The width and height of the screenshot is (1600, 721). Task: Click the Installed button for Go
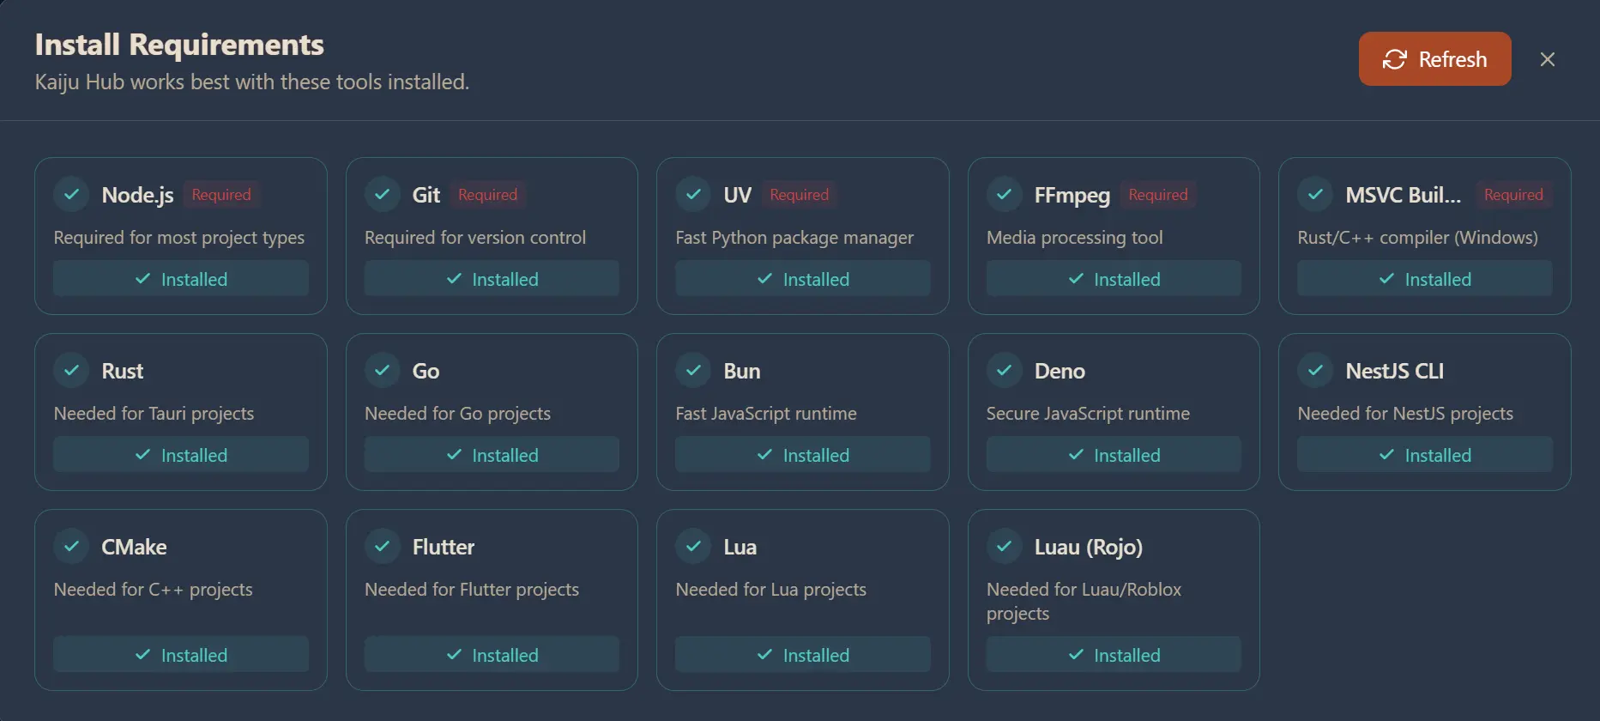pyautogui.click(x=492, y=455)
